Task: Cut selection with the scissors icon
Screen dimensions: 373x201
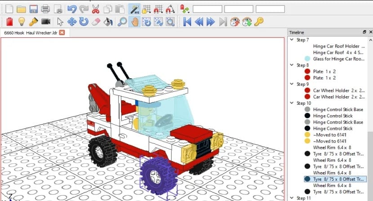Action: (96, 9)
